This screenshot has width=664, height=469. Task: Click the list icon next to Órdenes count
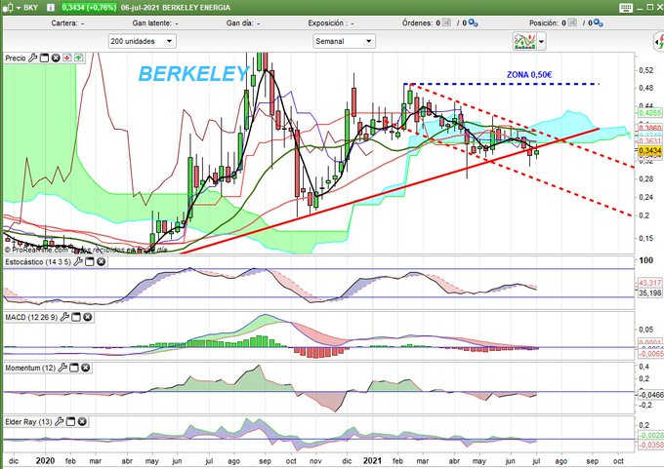pos(446,22)
